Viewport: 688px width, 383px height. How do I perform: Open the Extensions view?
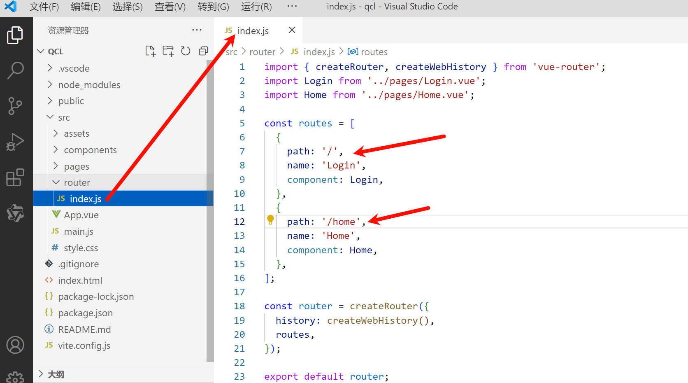(x=15, y=177)
